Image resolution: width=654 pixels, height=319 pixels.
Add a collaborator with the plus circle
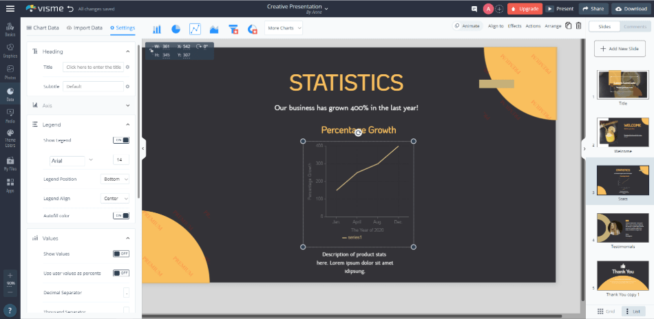(499, 9)
